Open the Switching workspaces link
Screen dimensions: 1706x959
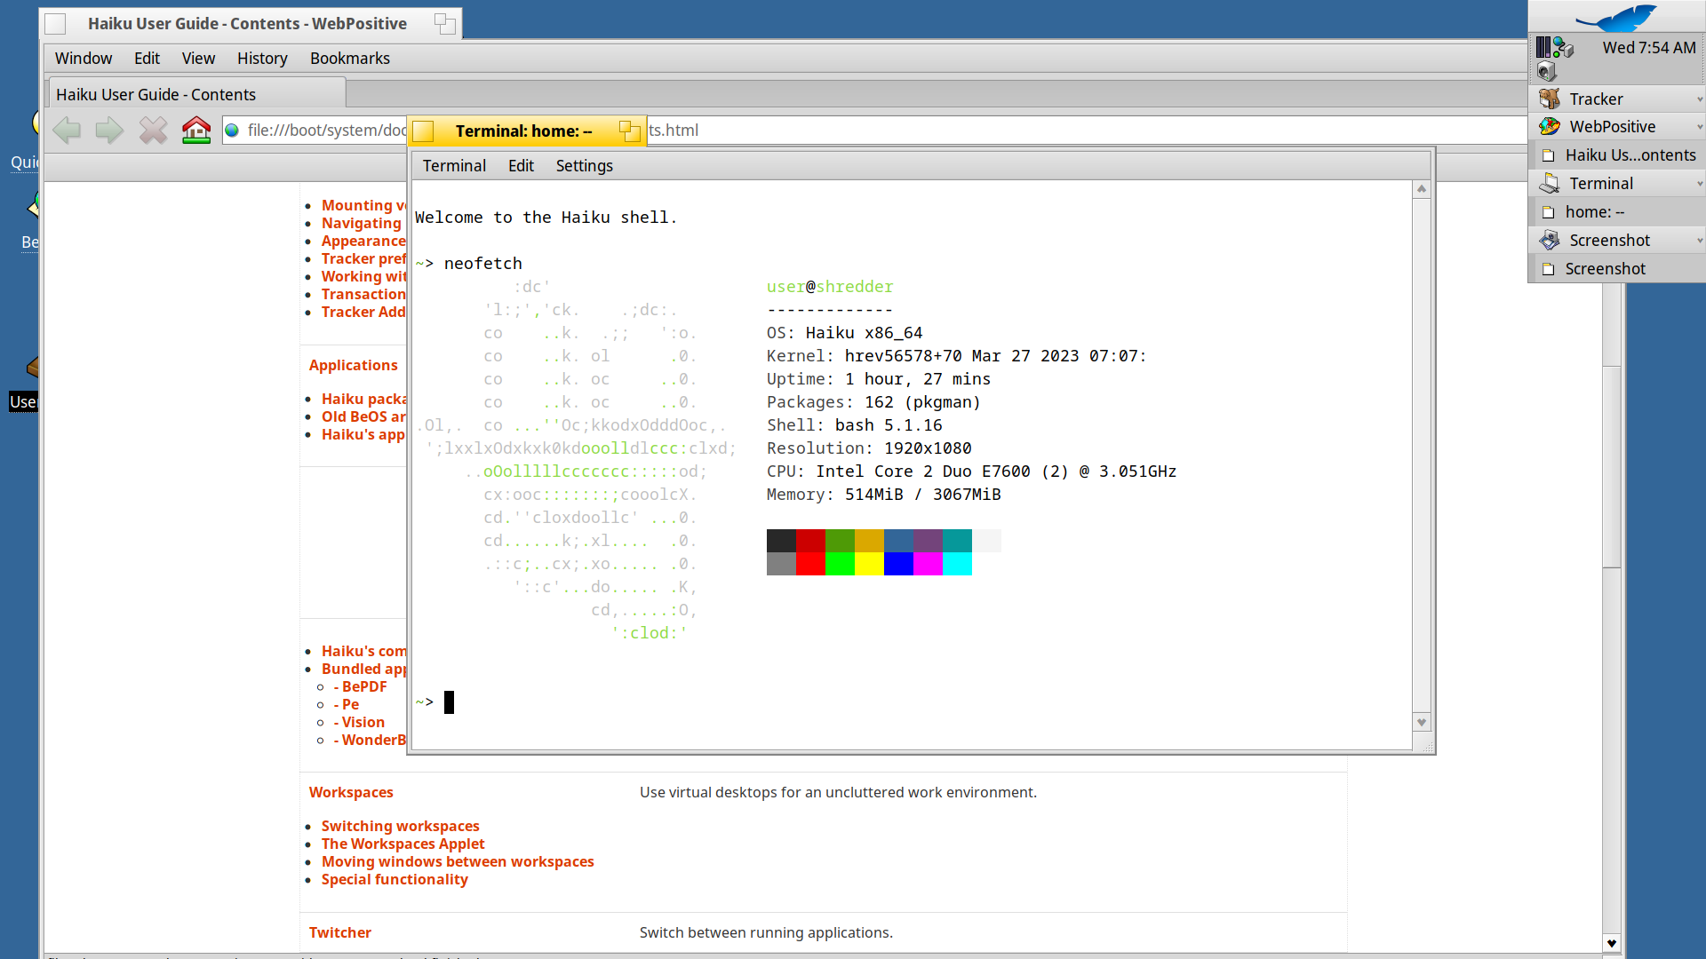coord(400,826)
